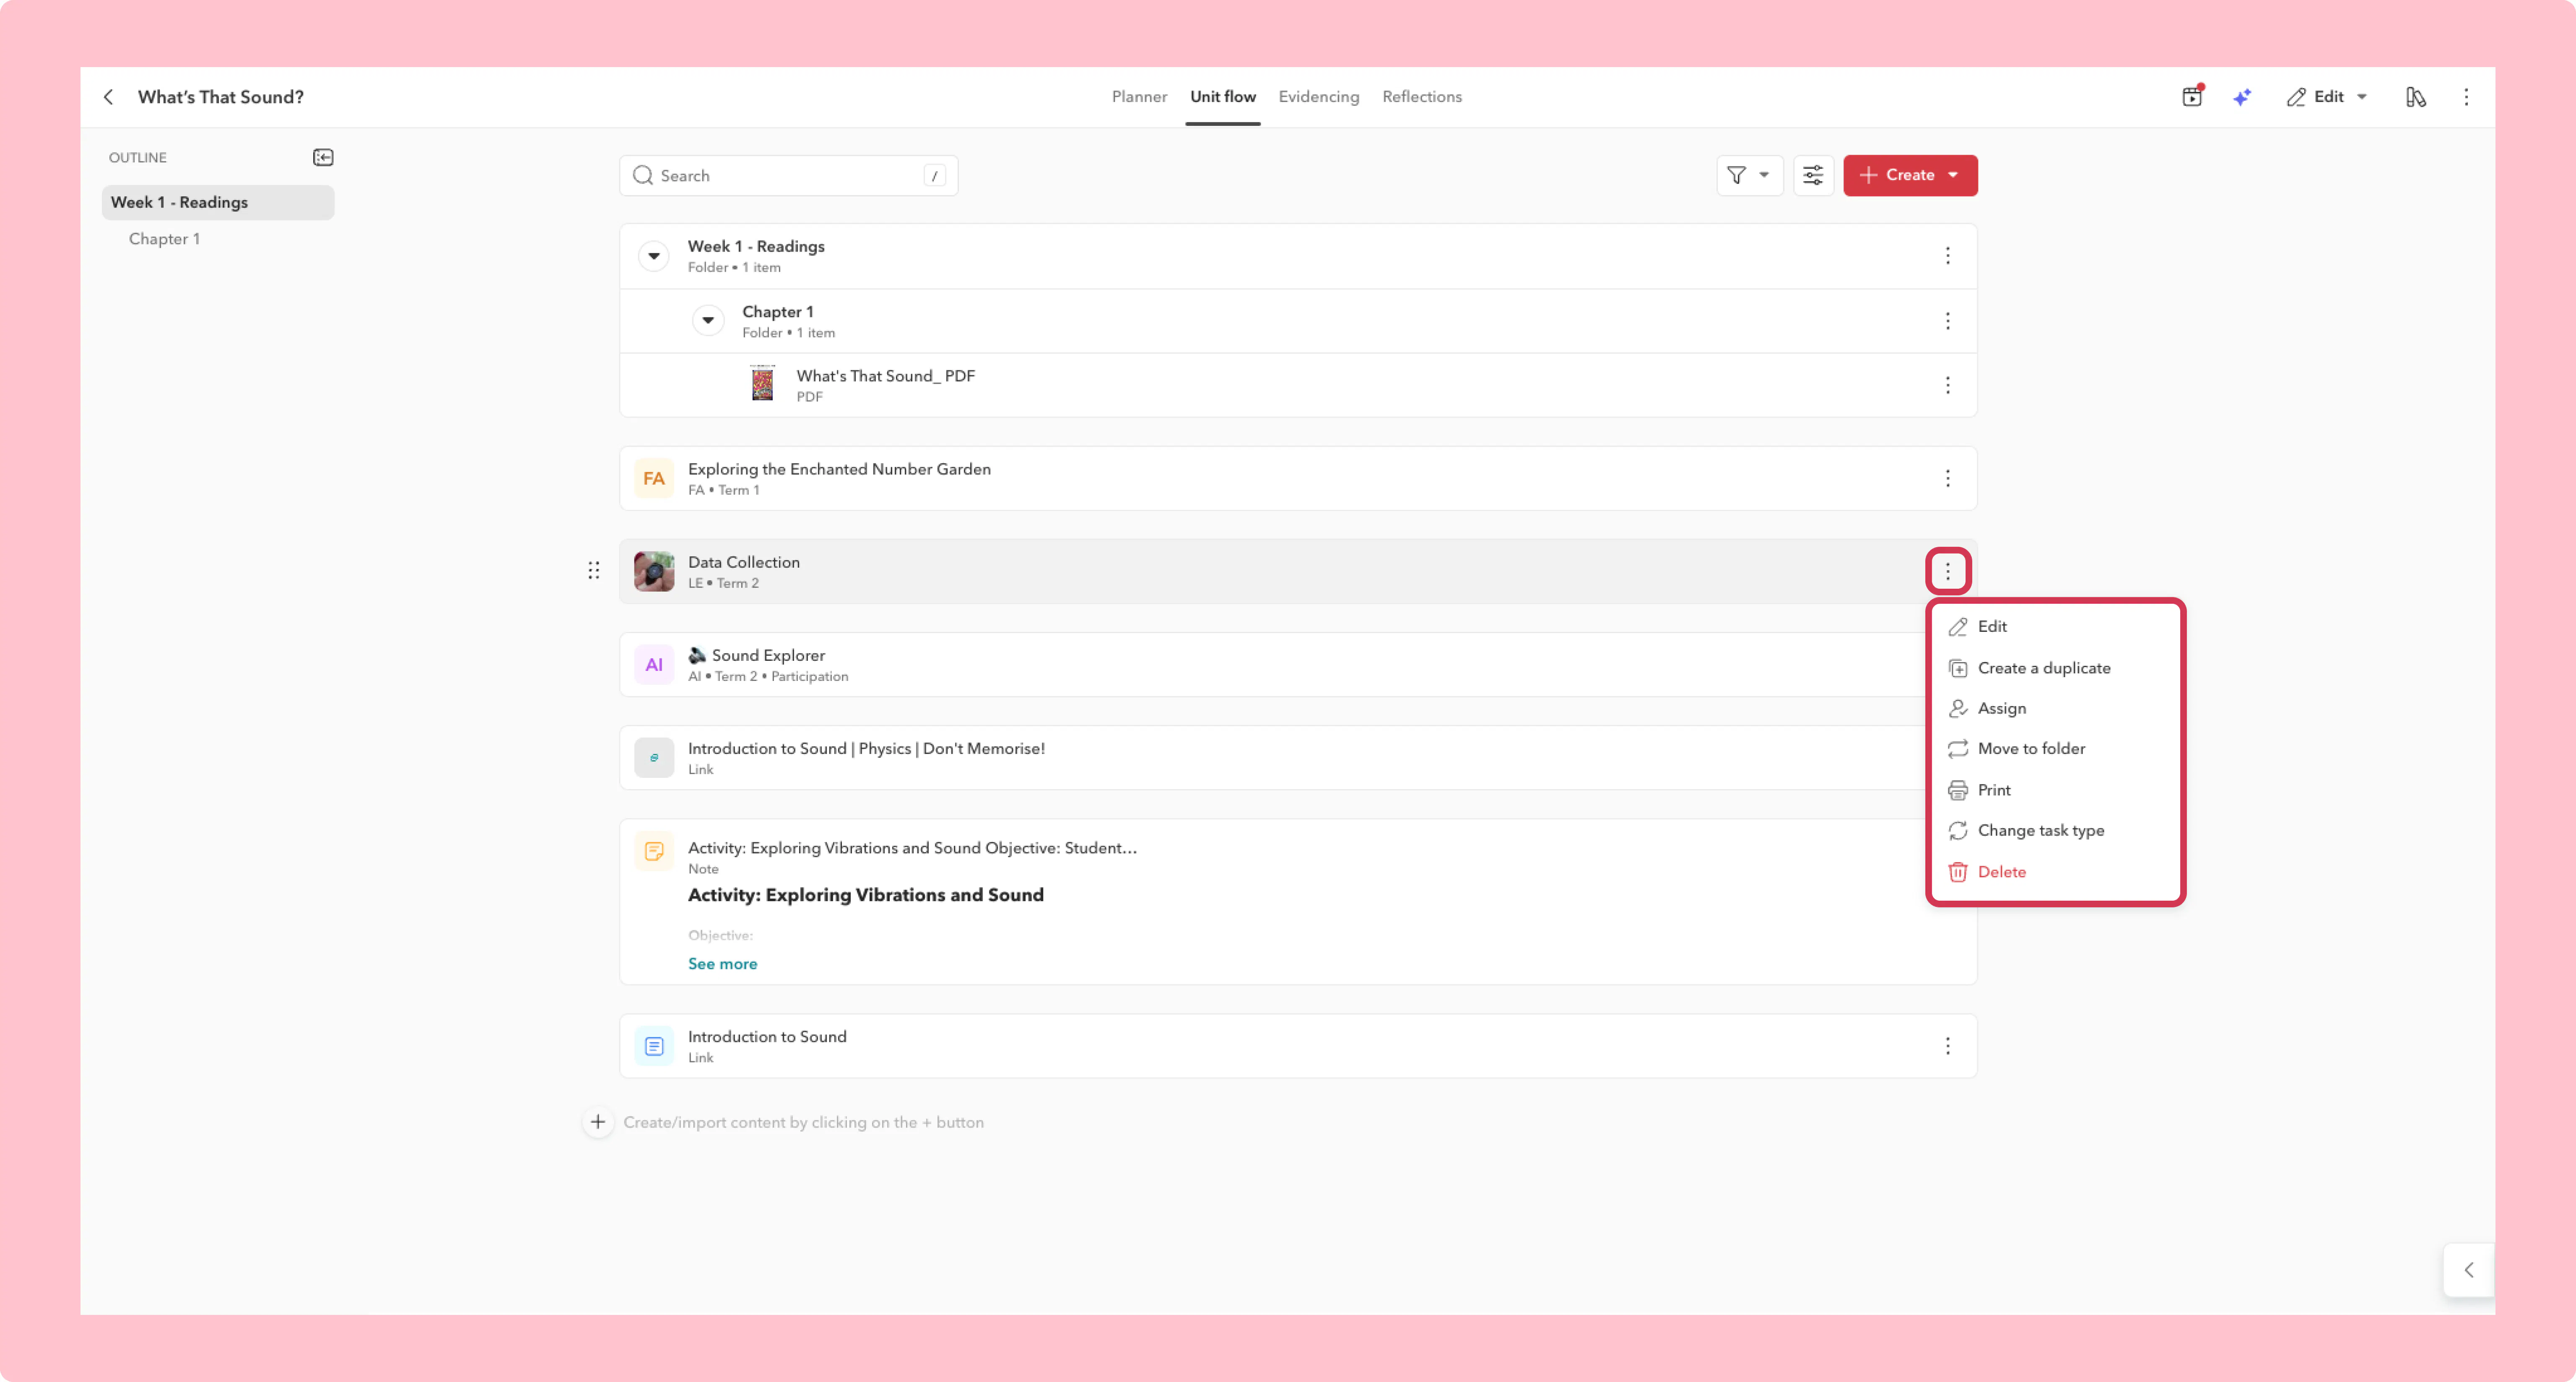Click the AI badge of Sound Explorer
Viewport: 2576px width, 1382px height.
click(654, 665)
